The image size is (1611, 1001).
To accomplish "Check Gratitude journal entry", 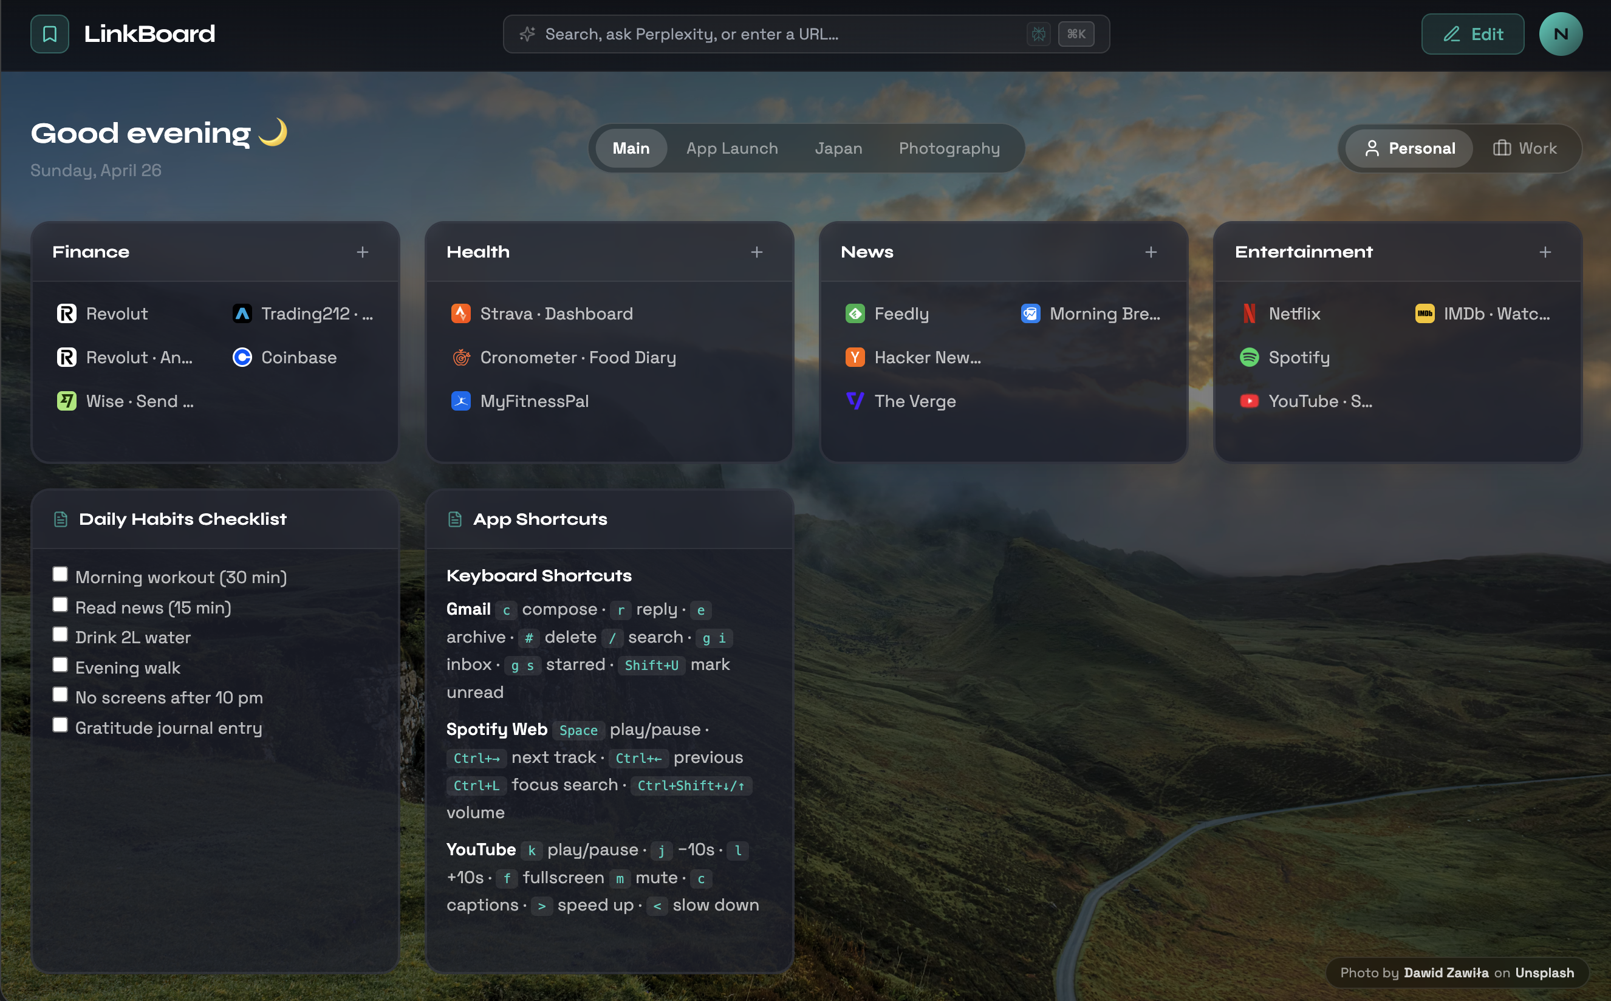I will click(60, 725).
